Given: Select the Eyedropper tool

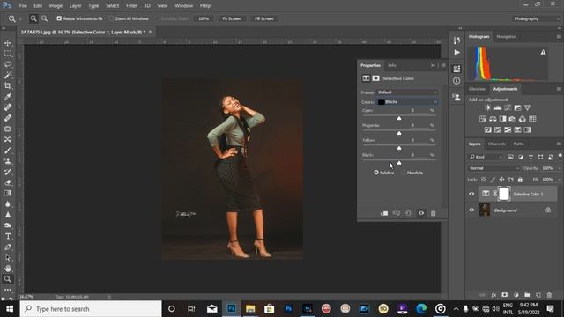Looking at the screenshot, I should pyautogui.click(x=8, y=97).
